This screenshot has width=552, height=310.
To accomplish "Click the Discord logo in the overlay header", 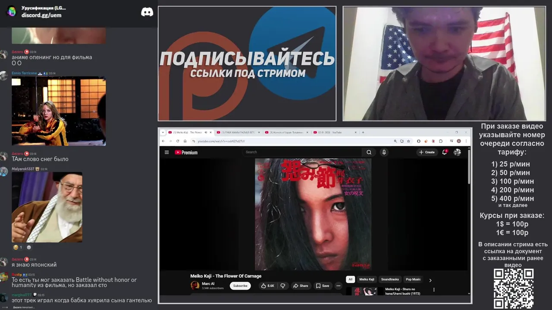I will pos(147,12).
